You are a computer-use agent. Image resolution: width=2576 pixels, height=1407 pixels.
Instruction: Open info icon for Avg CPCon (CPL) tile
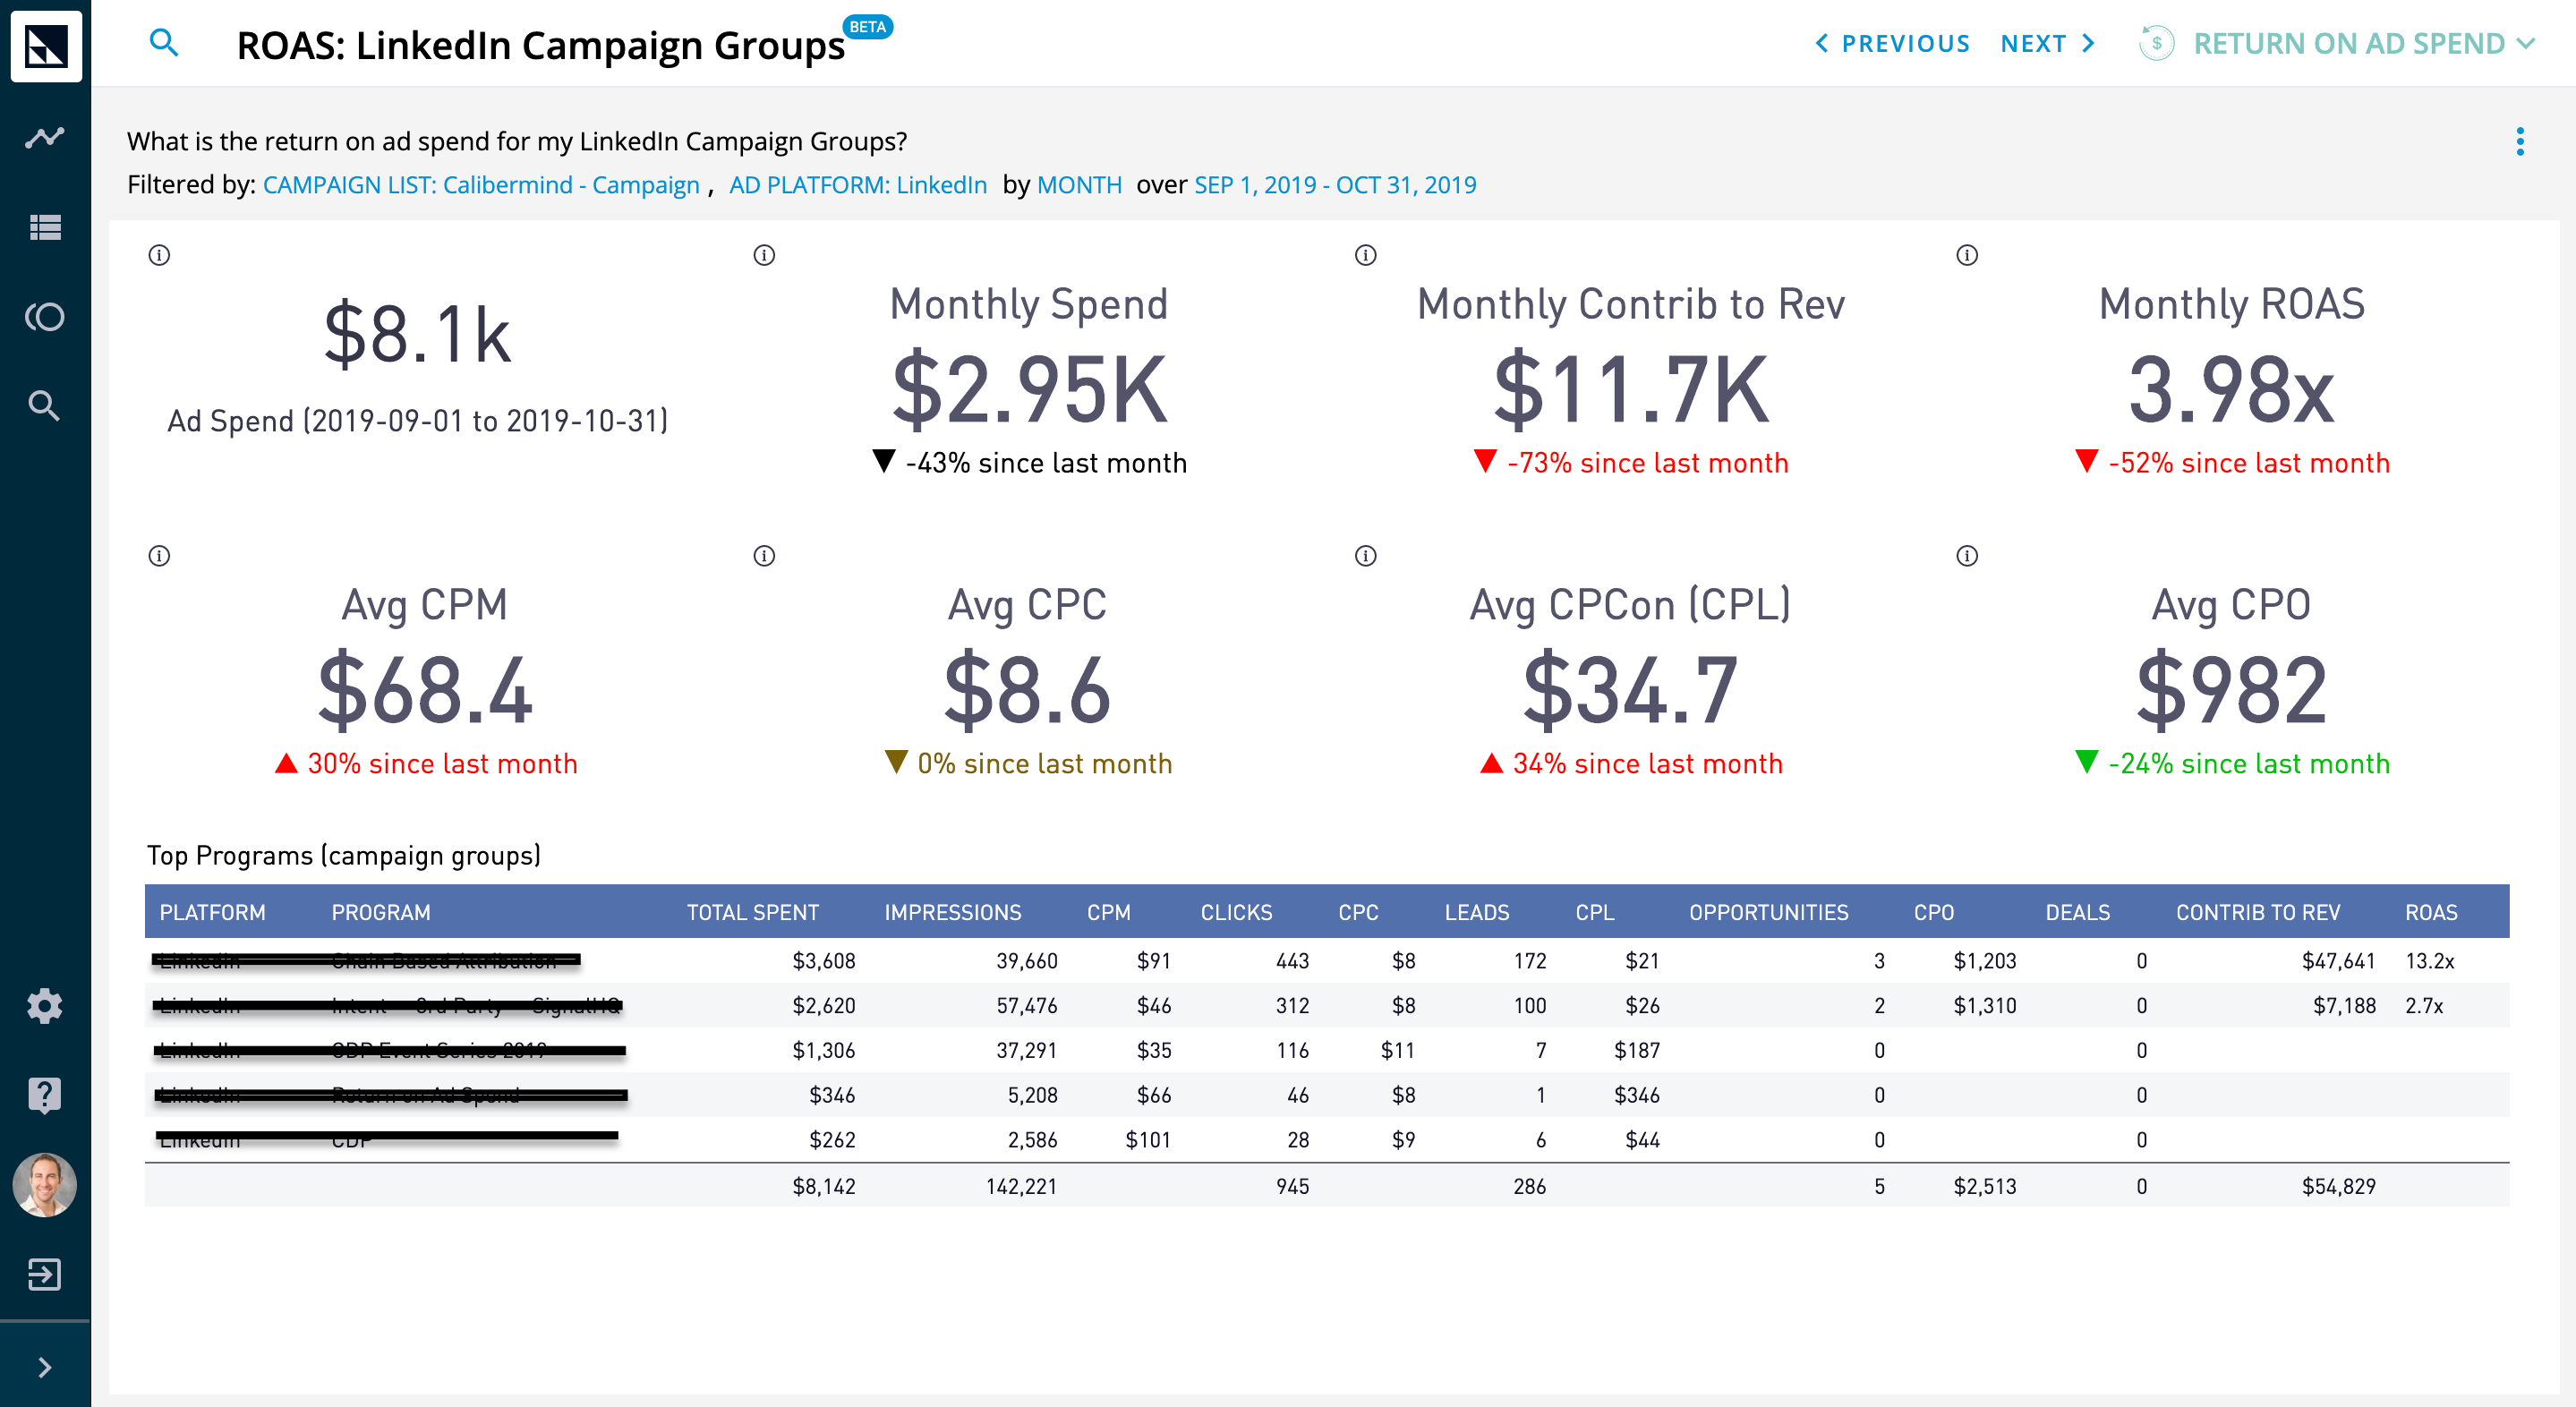(1366, 556)
